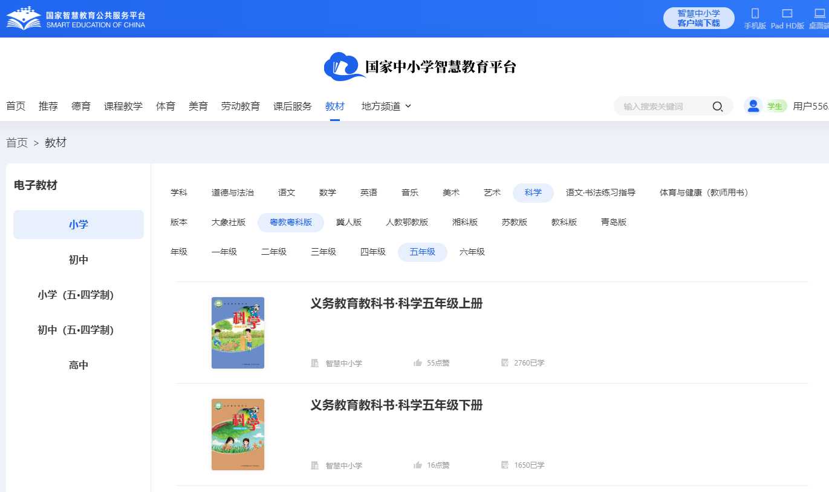Screen dimensions: 829x492
Task: Click the learned-count icon beside 2760已学
Action: point(505,363)
